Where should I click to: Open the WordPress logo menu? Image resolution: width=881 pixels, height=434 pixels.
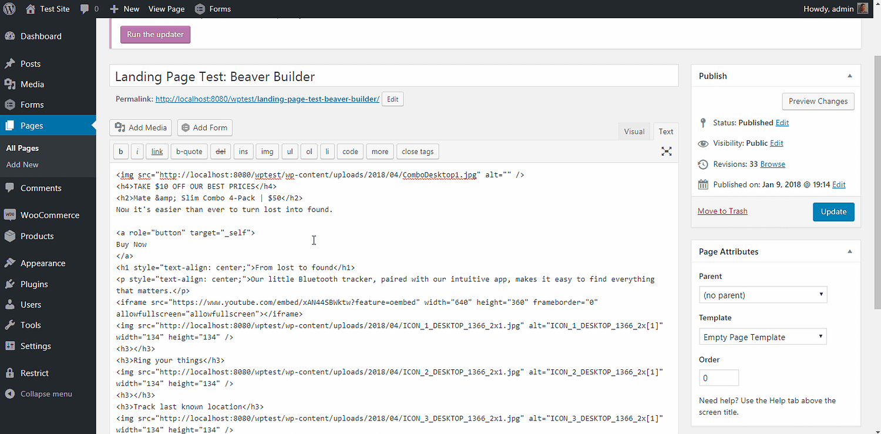[x=9, y=9]
